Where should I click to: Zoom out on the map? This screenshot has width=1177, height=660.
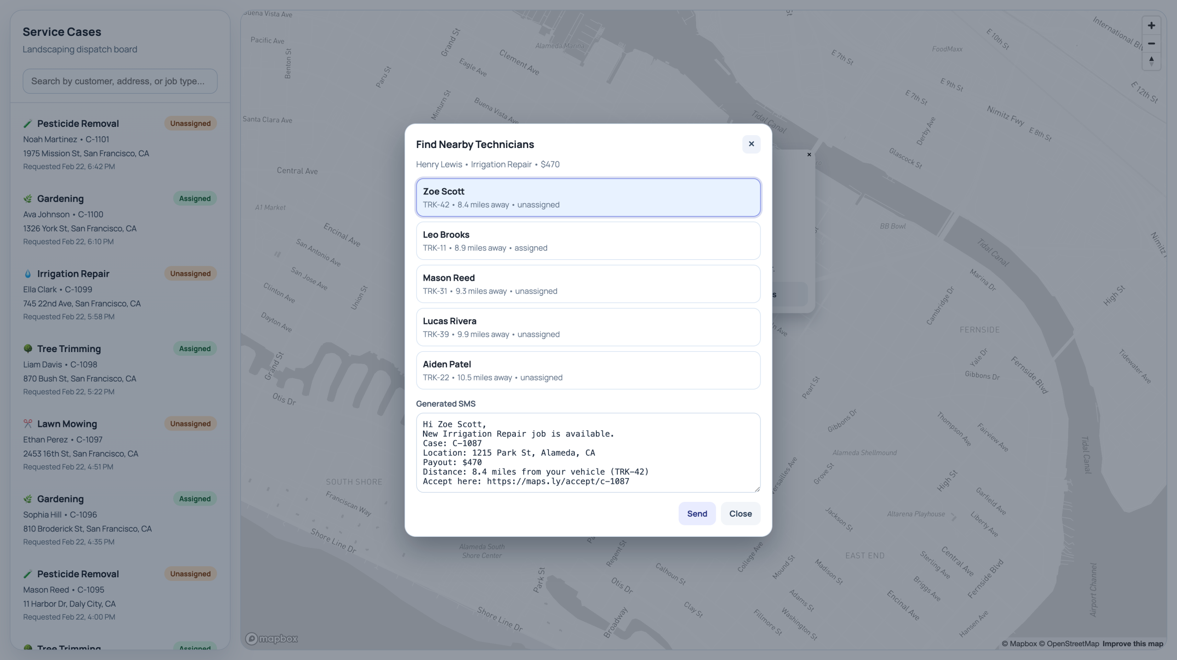[1151, 44]
